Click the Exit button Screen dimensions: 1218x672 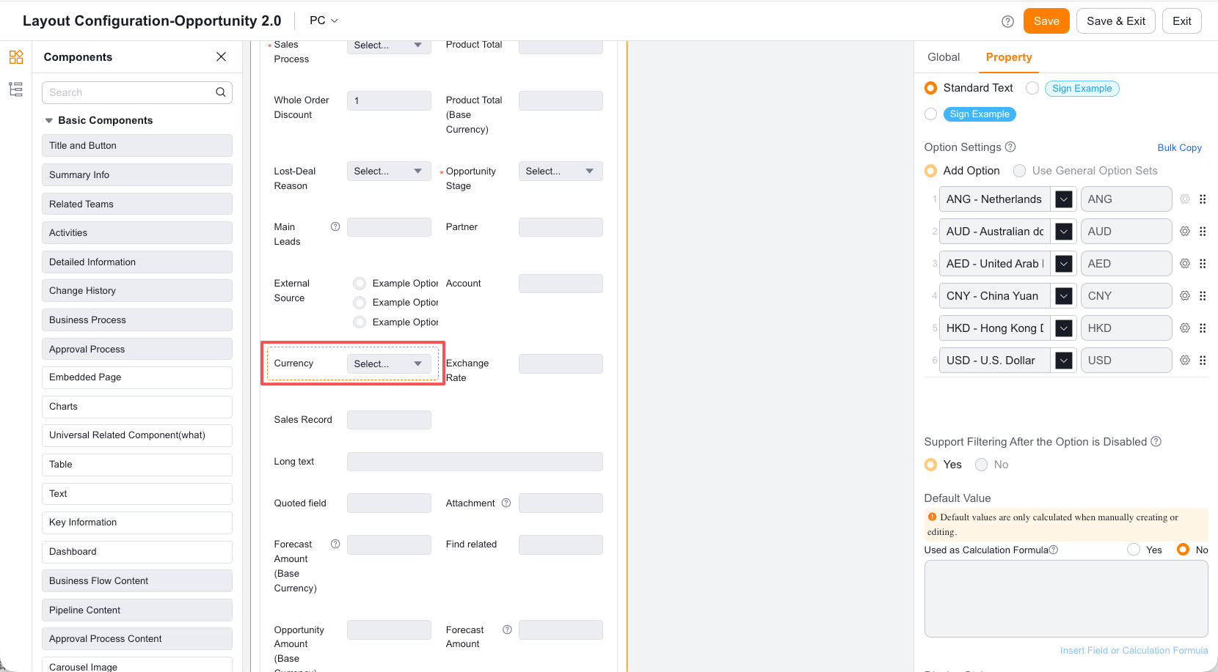[x=1182, y=21]
